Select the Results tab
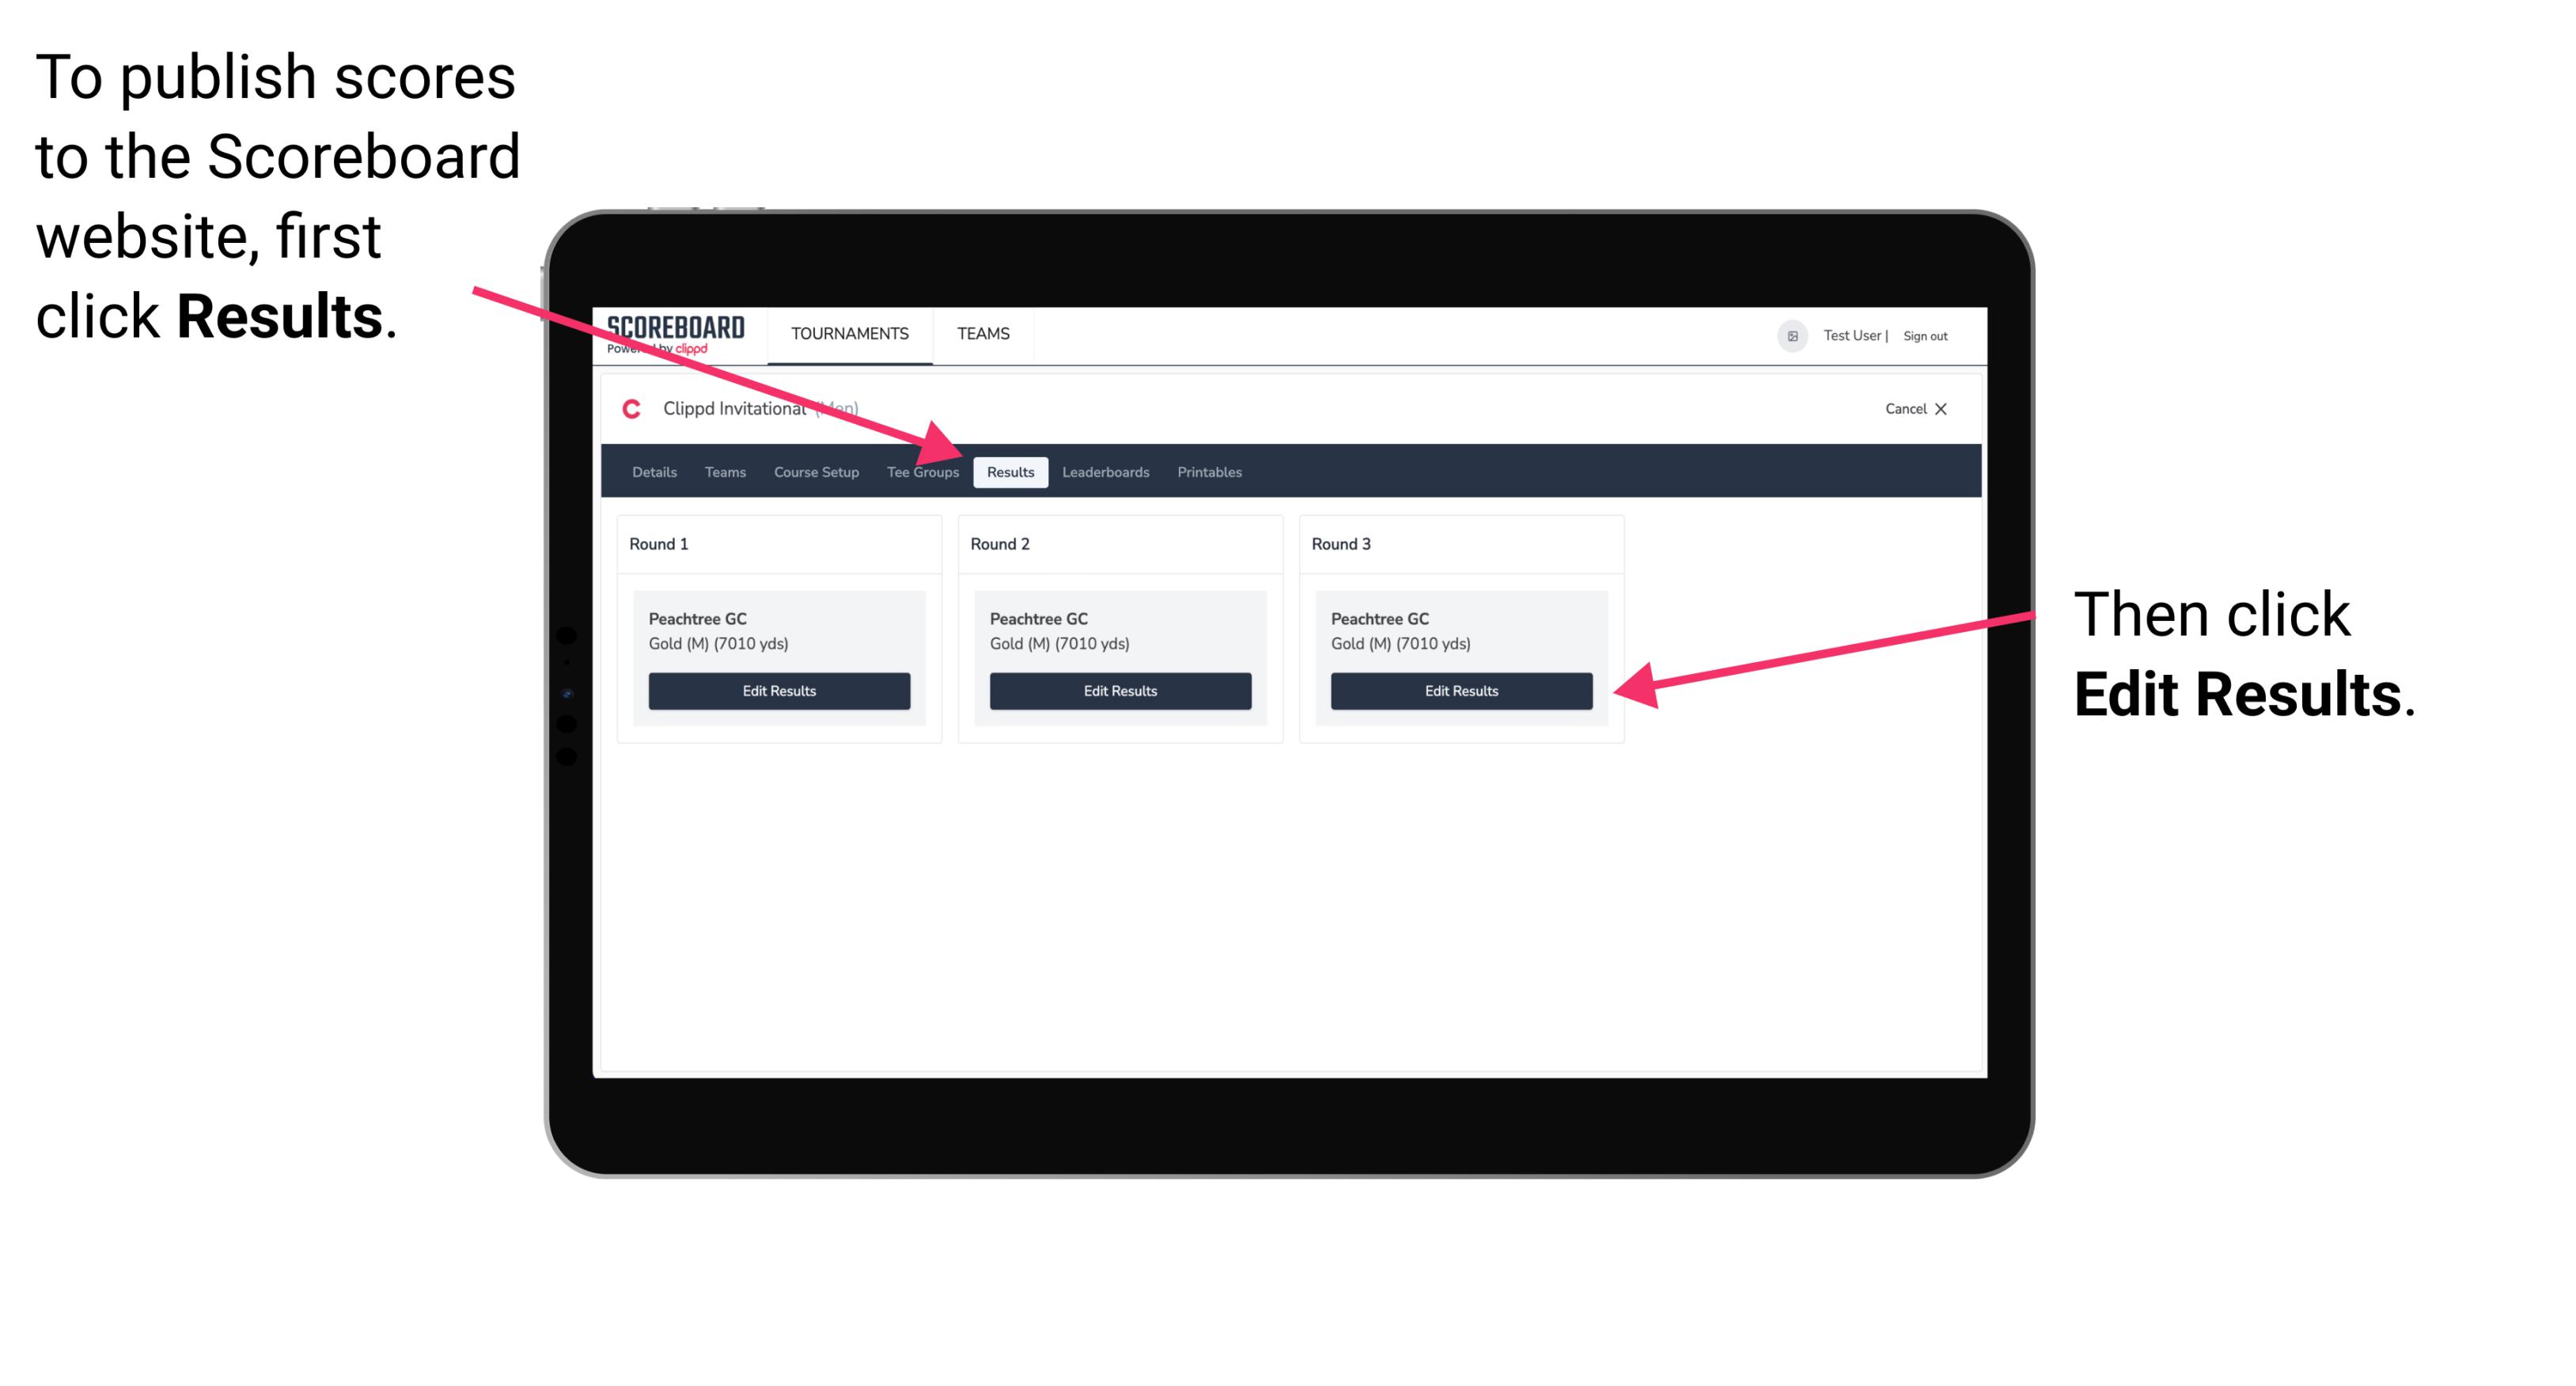The image size is (2576, 1386). tap(1010, 473)
